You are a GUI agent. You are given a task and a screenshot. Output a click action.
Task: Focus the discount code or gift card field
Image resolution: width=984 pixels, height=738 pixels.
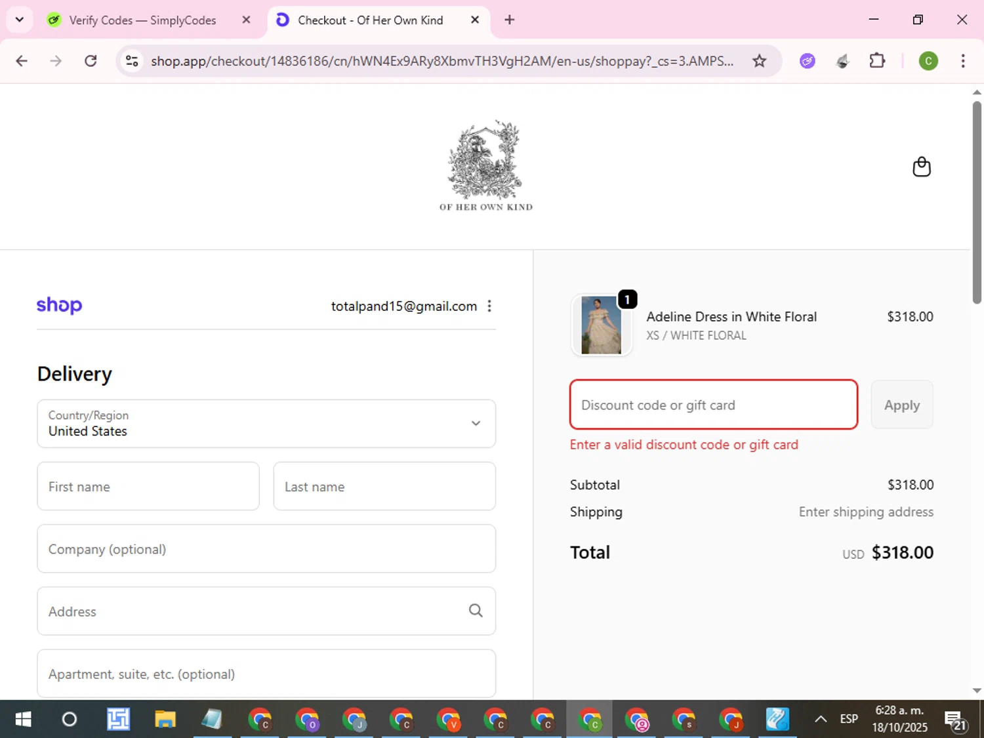(714, 405)
